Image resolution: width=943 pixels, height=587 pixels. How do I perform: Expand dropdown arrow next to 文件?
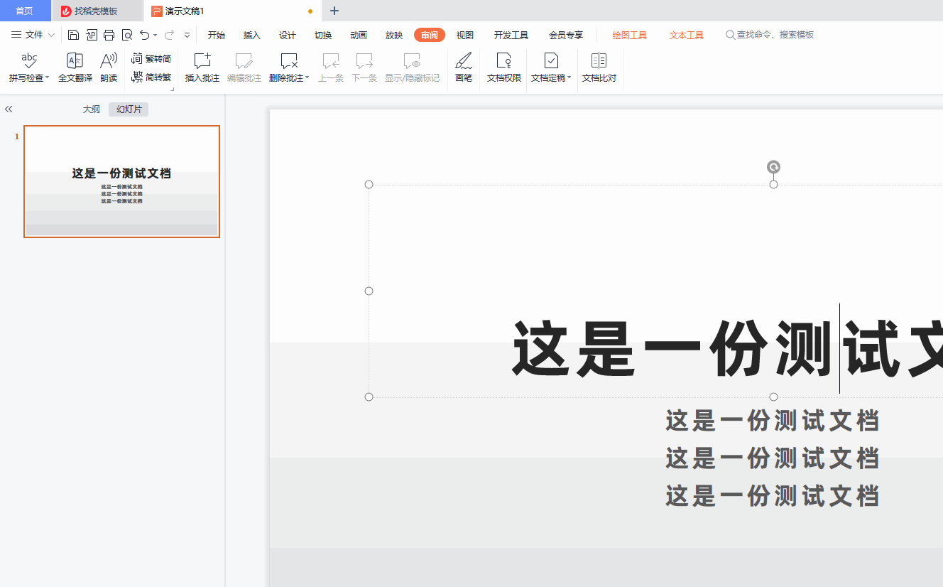(x=51, y=35)
